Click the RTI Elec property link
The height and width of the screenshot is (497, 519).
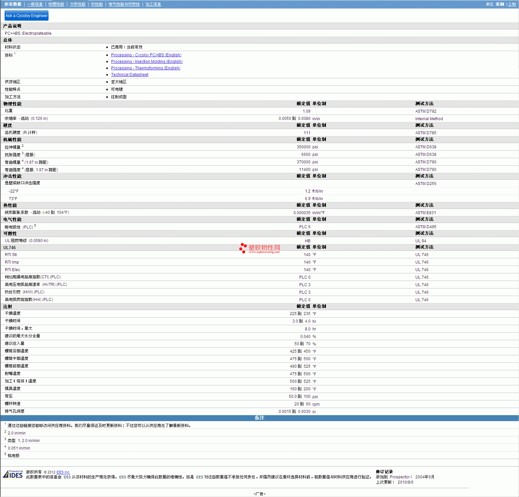tap(12, 270)
